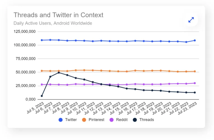The height and width of the screenshot is (140, 214).
Task: Click the Pinterest data point on Jul 5
Action: tap(42, 71)
